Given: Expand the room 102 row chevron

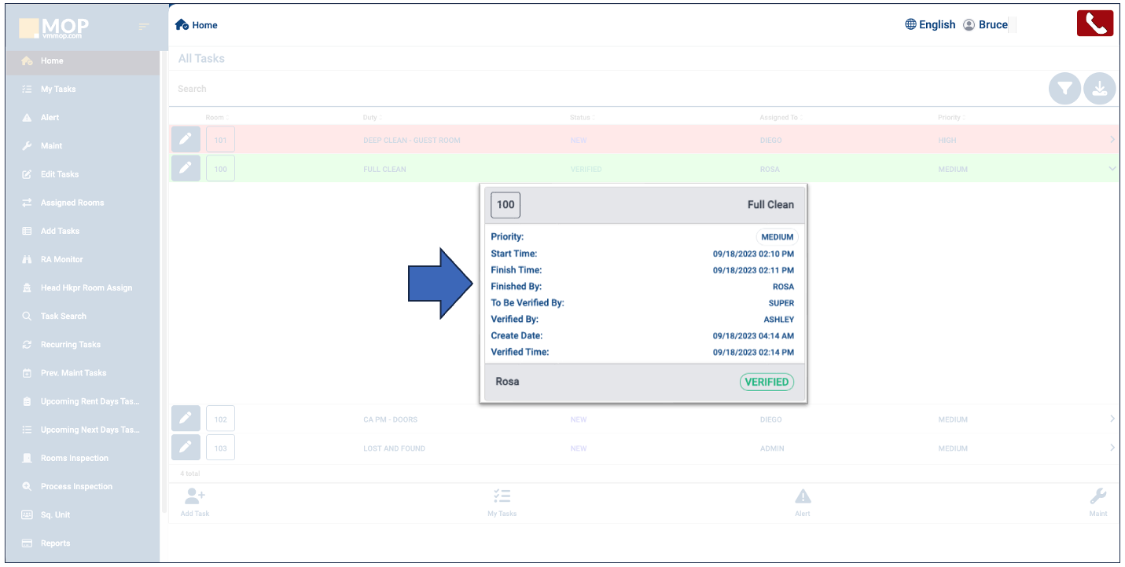Looking at the screenshot, I should point(1112,419).
